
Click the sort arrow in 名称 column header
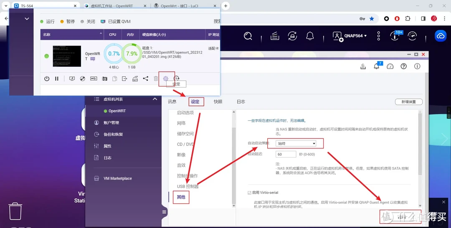tap(101, 34)
